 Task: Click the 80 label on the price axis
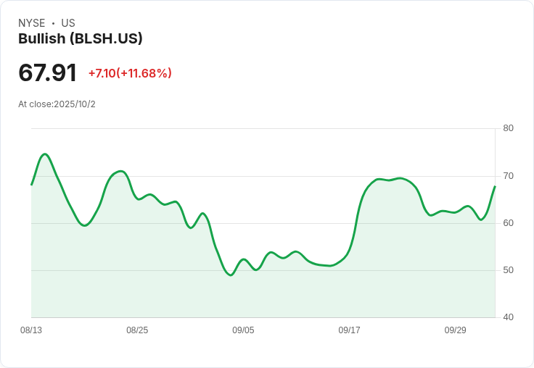(508, 128)
